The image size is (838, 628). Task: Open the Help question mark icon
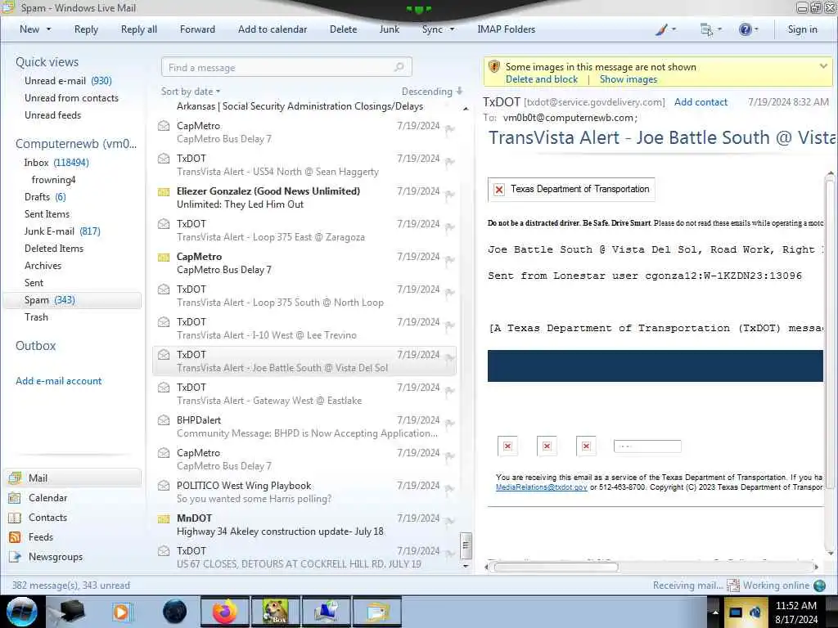pos(748,29)
